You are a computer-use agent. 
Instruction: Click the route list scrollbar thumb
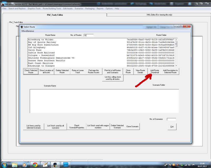point(176,44)
